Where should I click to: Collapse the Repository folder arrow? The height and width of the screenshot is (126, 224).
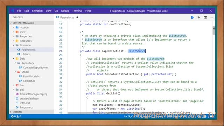15,63
